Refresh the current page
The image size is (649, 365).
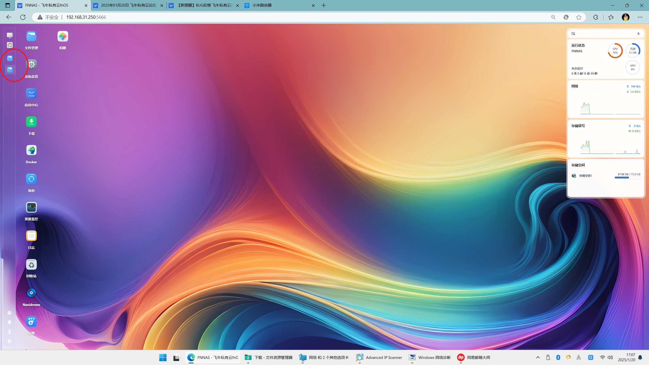23,17
